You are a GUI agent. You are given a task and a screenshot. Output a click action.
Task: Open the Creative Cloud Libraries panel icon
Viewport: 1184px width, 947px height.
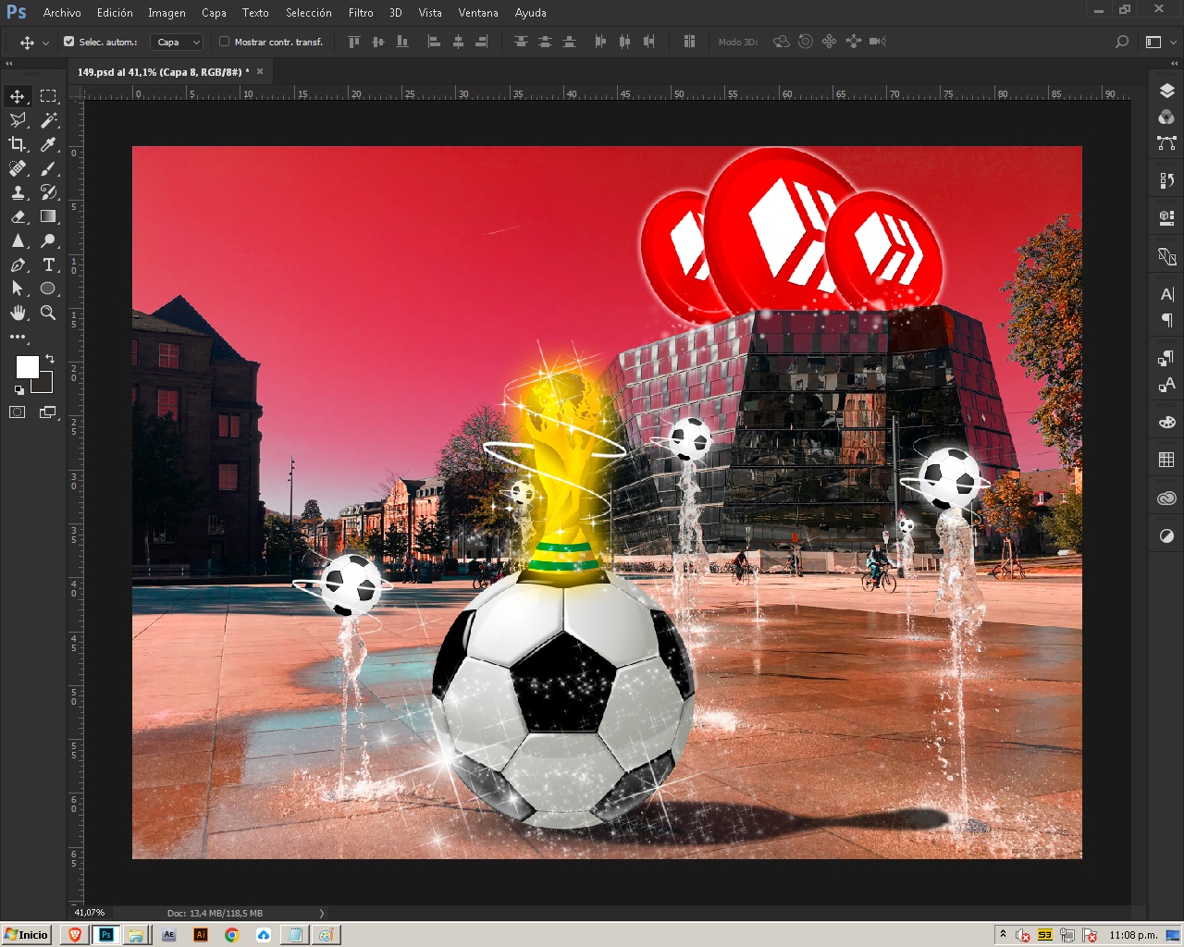pos(1166,498)
